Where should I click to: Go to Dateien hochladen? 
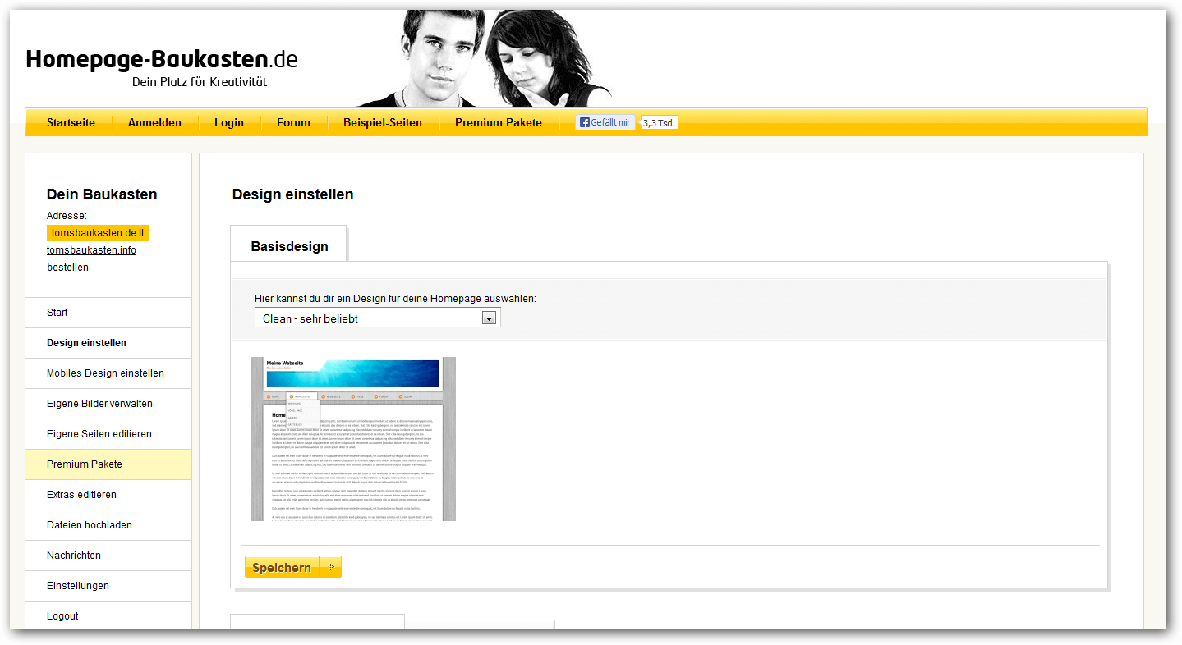(x=108, y=525)
